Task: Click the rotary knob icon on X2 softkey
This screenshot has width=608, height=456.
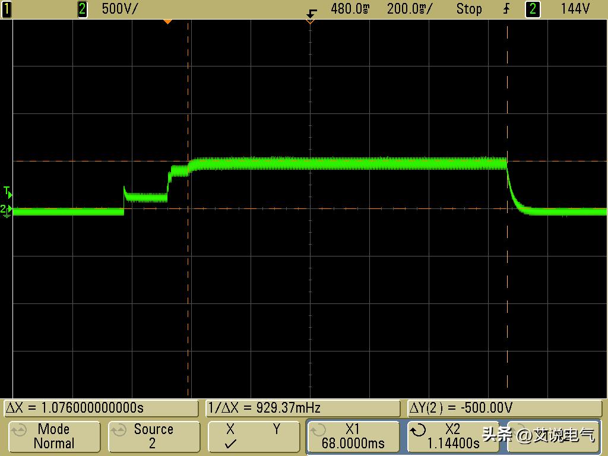Action: 418,430
